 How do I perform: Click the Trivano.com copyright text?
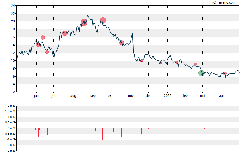[224, 2]
